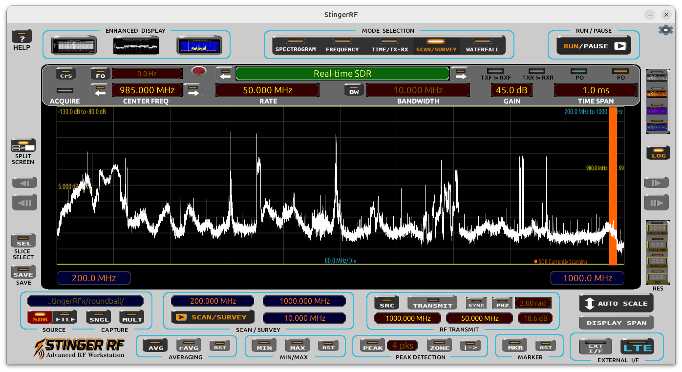Click the RUN/PAUSE button

pos(594,46)
